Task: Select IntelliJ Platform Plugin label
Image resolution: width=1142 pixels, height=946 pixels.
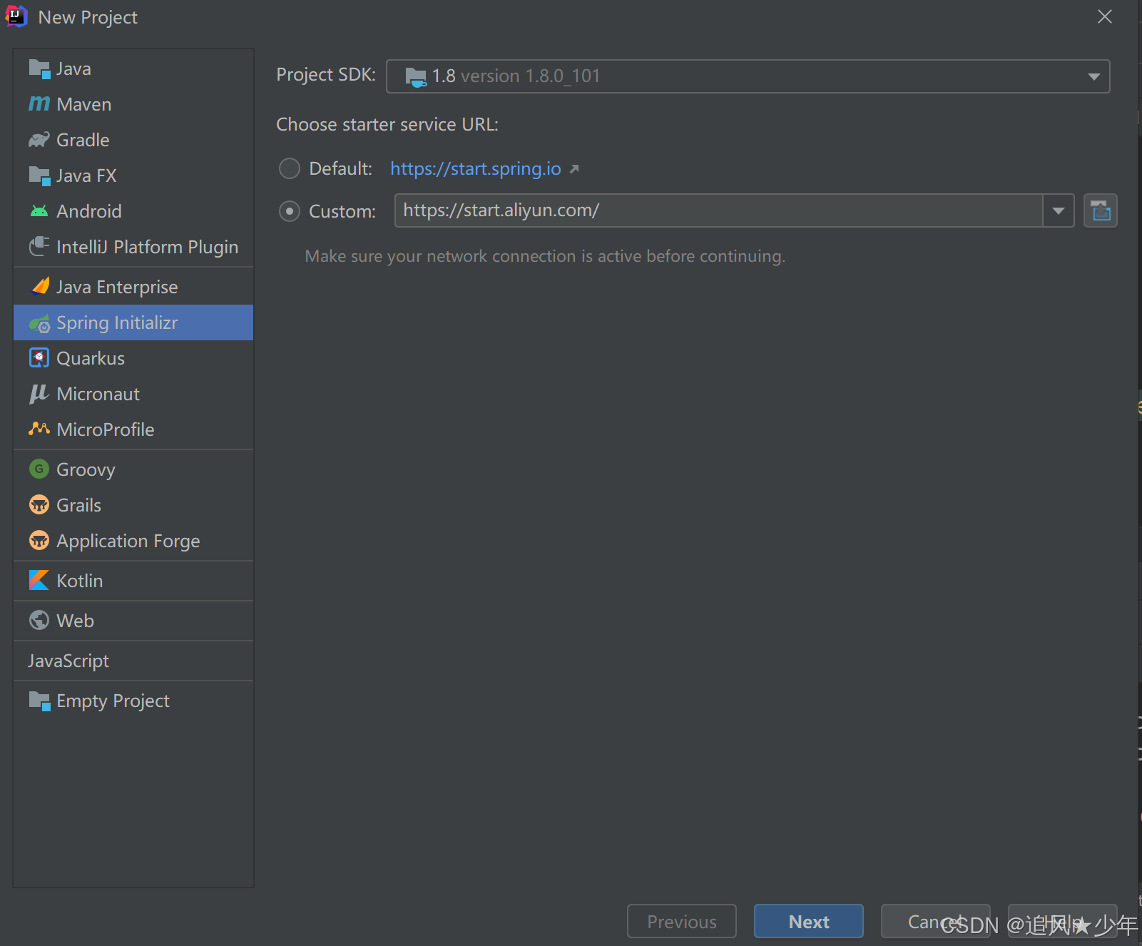Action: (x=148, y=247)
